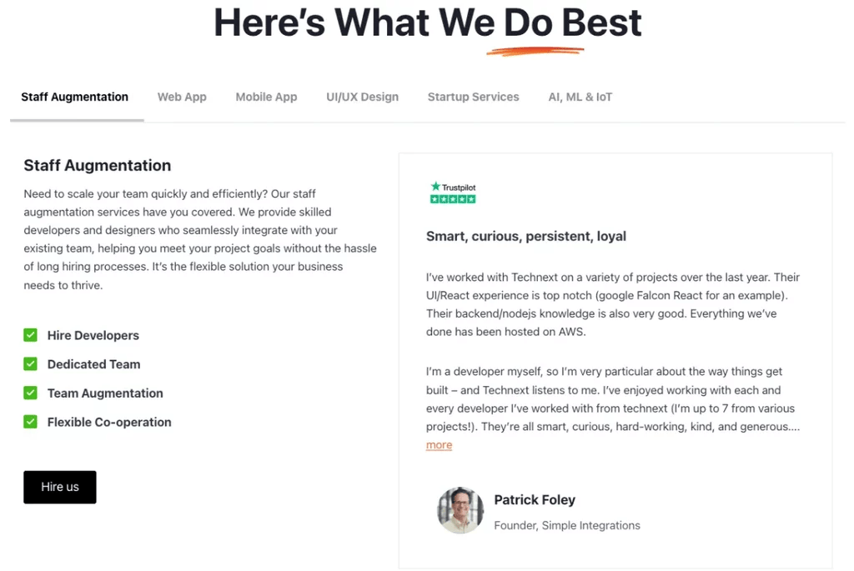Screen dimensions: 854x571
Task: View the AI, ML & IoT tab
Action: (580, 97)
